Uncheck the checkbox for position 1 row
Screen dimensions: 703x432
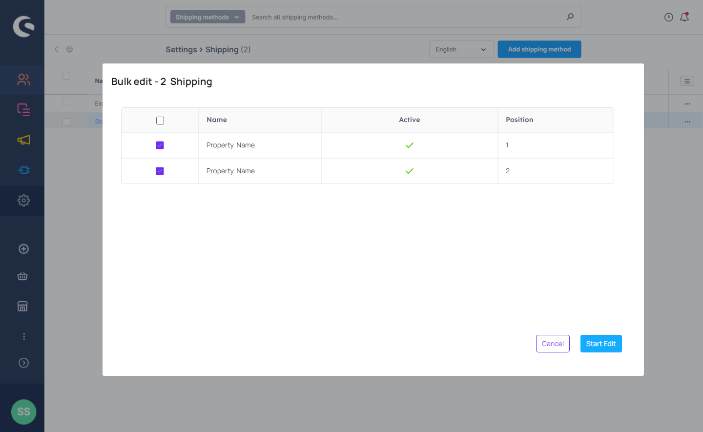(x=160, y=145)
